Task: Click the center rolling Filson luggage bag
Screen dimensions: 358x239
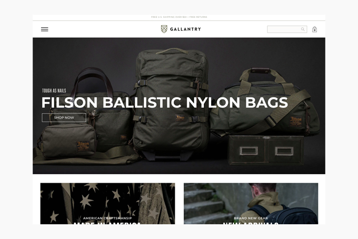Action: [171, 104]
